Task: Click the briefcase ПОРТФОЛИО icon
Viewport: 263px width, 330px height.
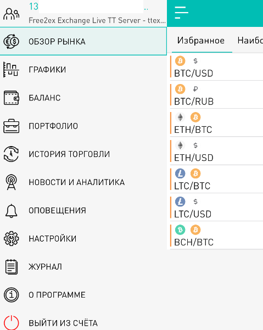Action: point(12,126)
